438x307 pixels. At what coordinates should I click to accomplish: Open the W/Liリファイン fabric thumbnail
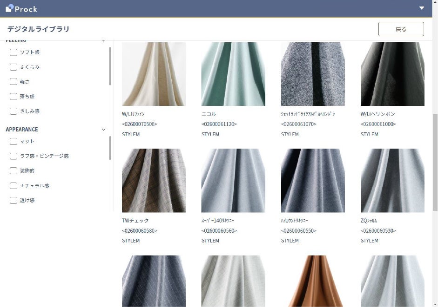coord(154,74)
